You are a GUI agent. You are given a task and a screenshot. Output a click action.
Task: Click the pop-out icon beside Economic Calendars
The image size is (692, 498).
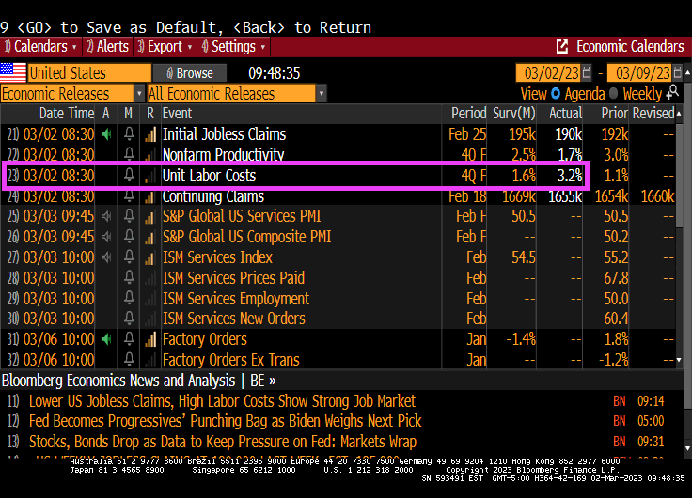[562, 46]
